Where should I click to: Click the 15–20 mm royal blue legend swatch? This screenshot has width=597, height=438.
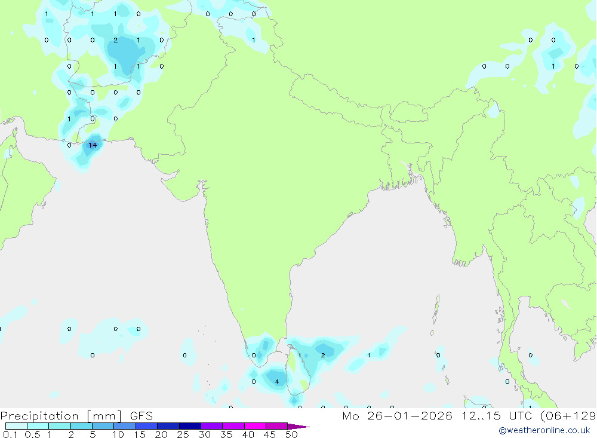[x=146, y=426]
